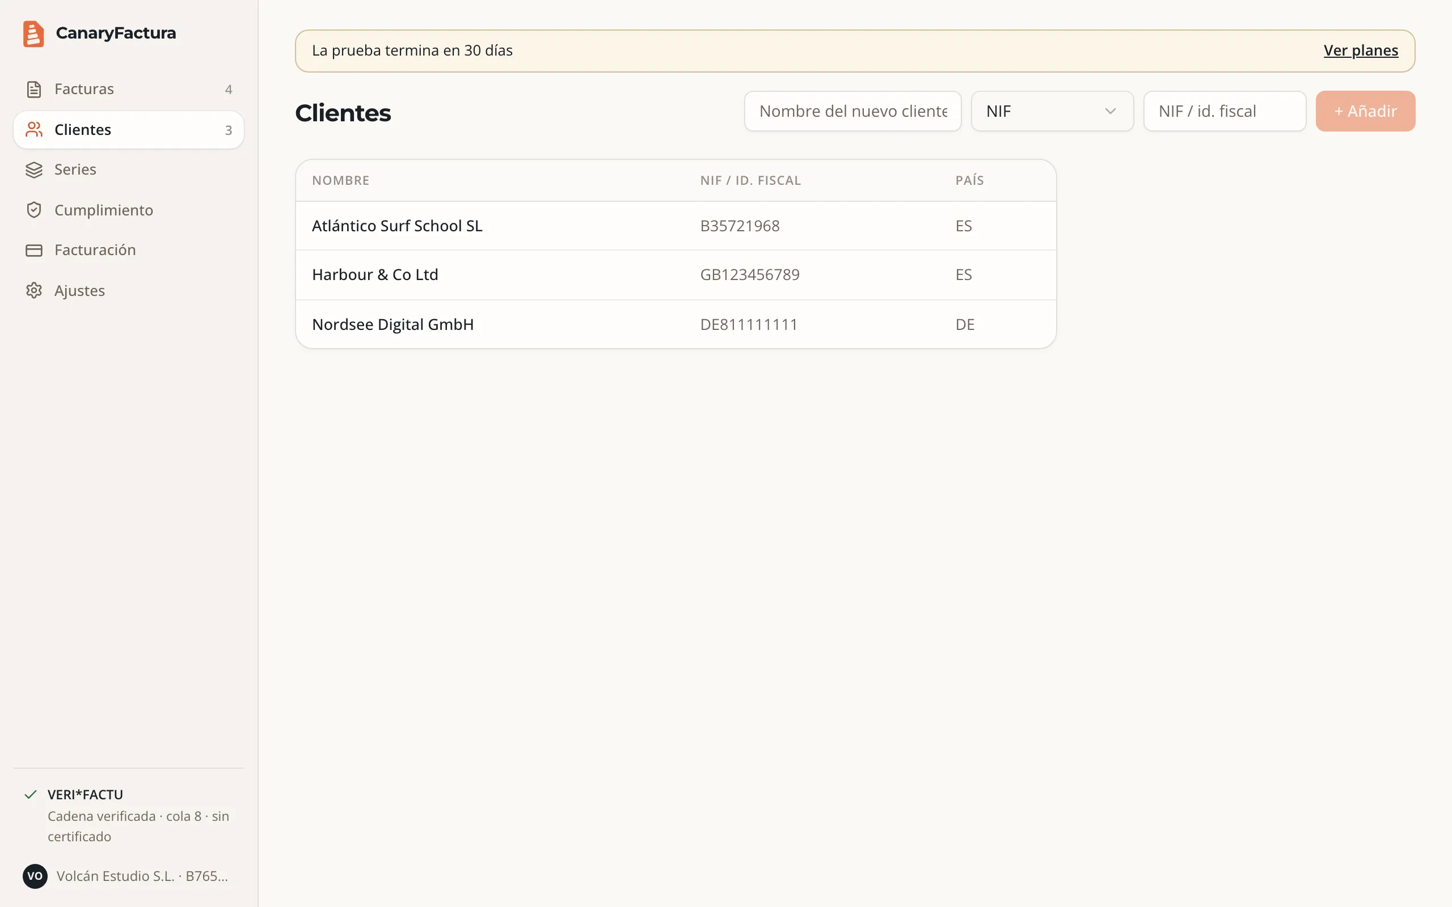Click the CanaryFactura logo icon

[x=33, y=33]
